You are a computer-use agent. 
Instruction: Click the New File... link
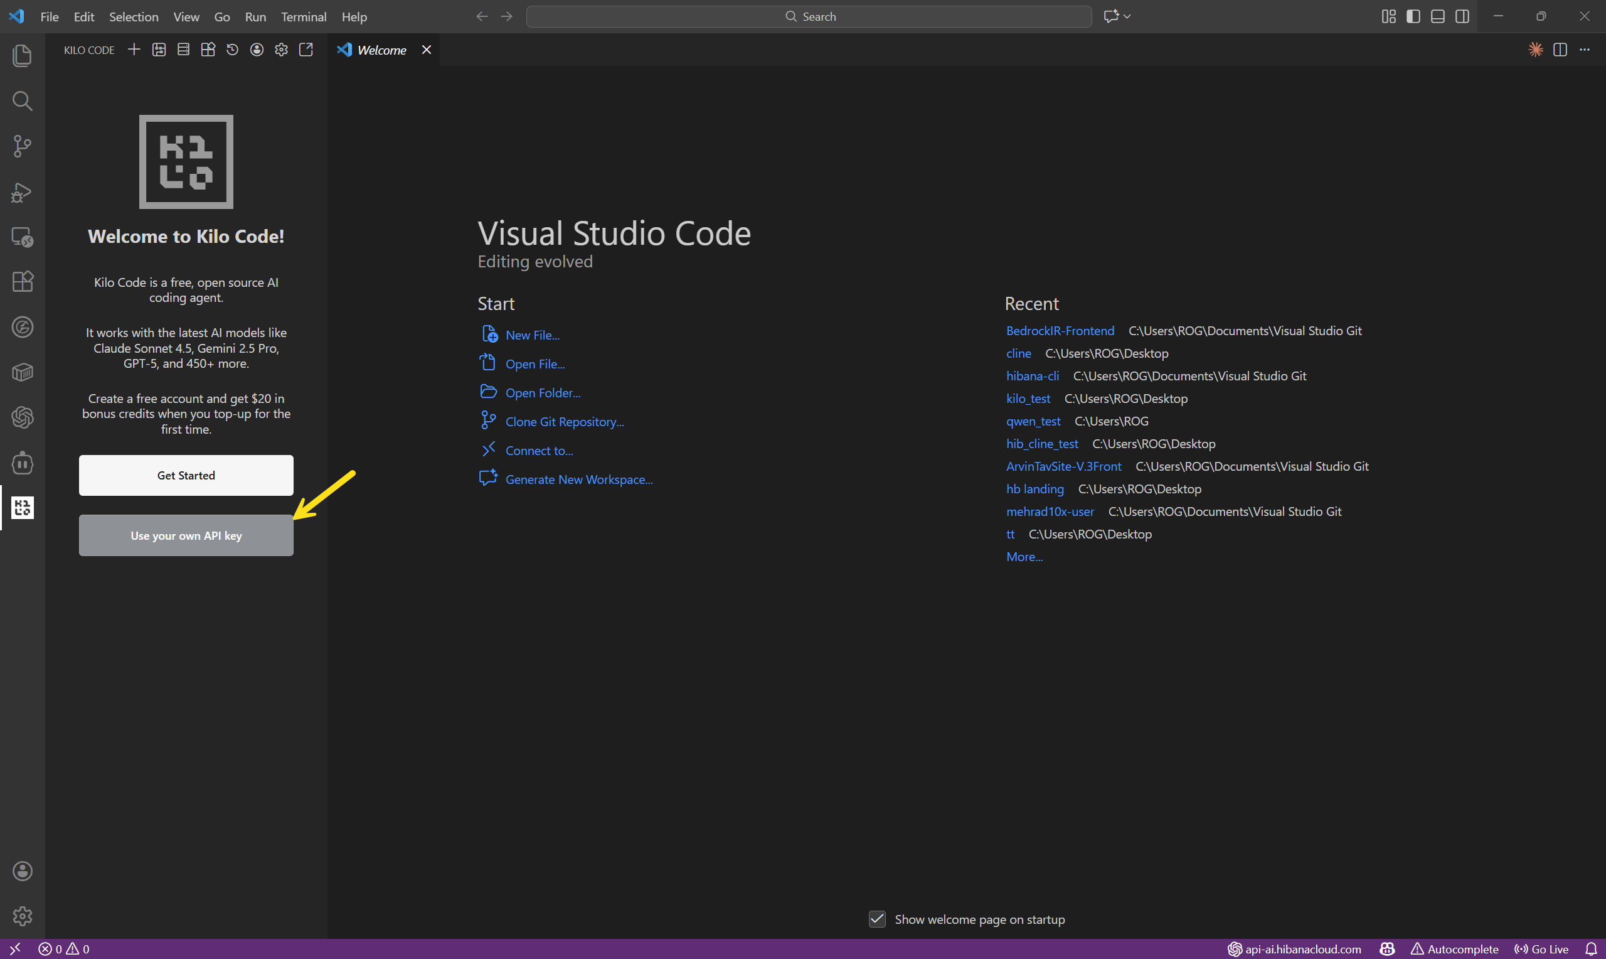click(532, 335)
